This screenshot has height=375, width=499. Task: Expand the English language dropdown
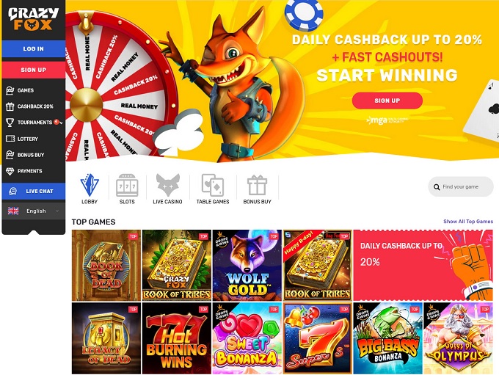click(x=34, y=211)
